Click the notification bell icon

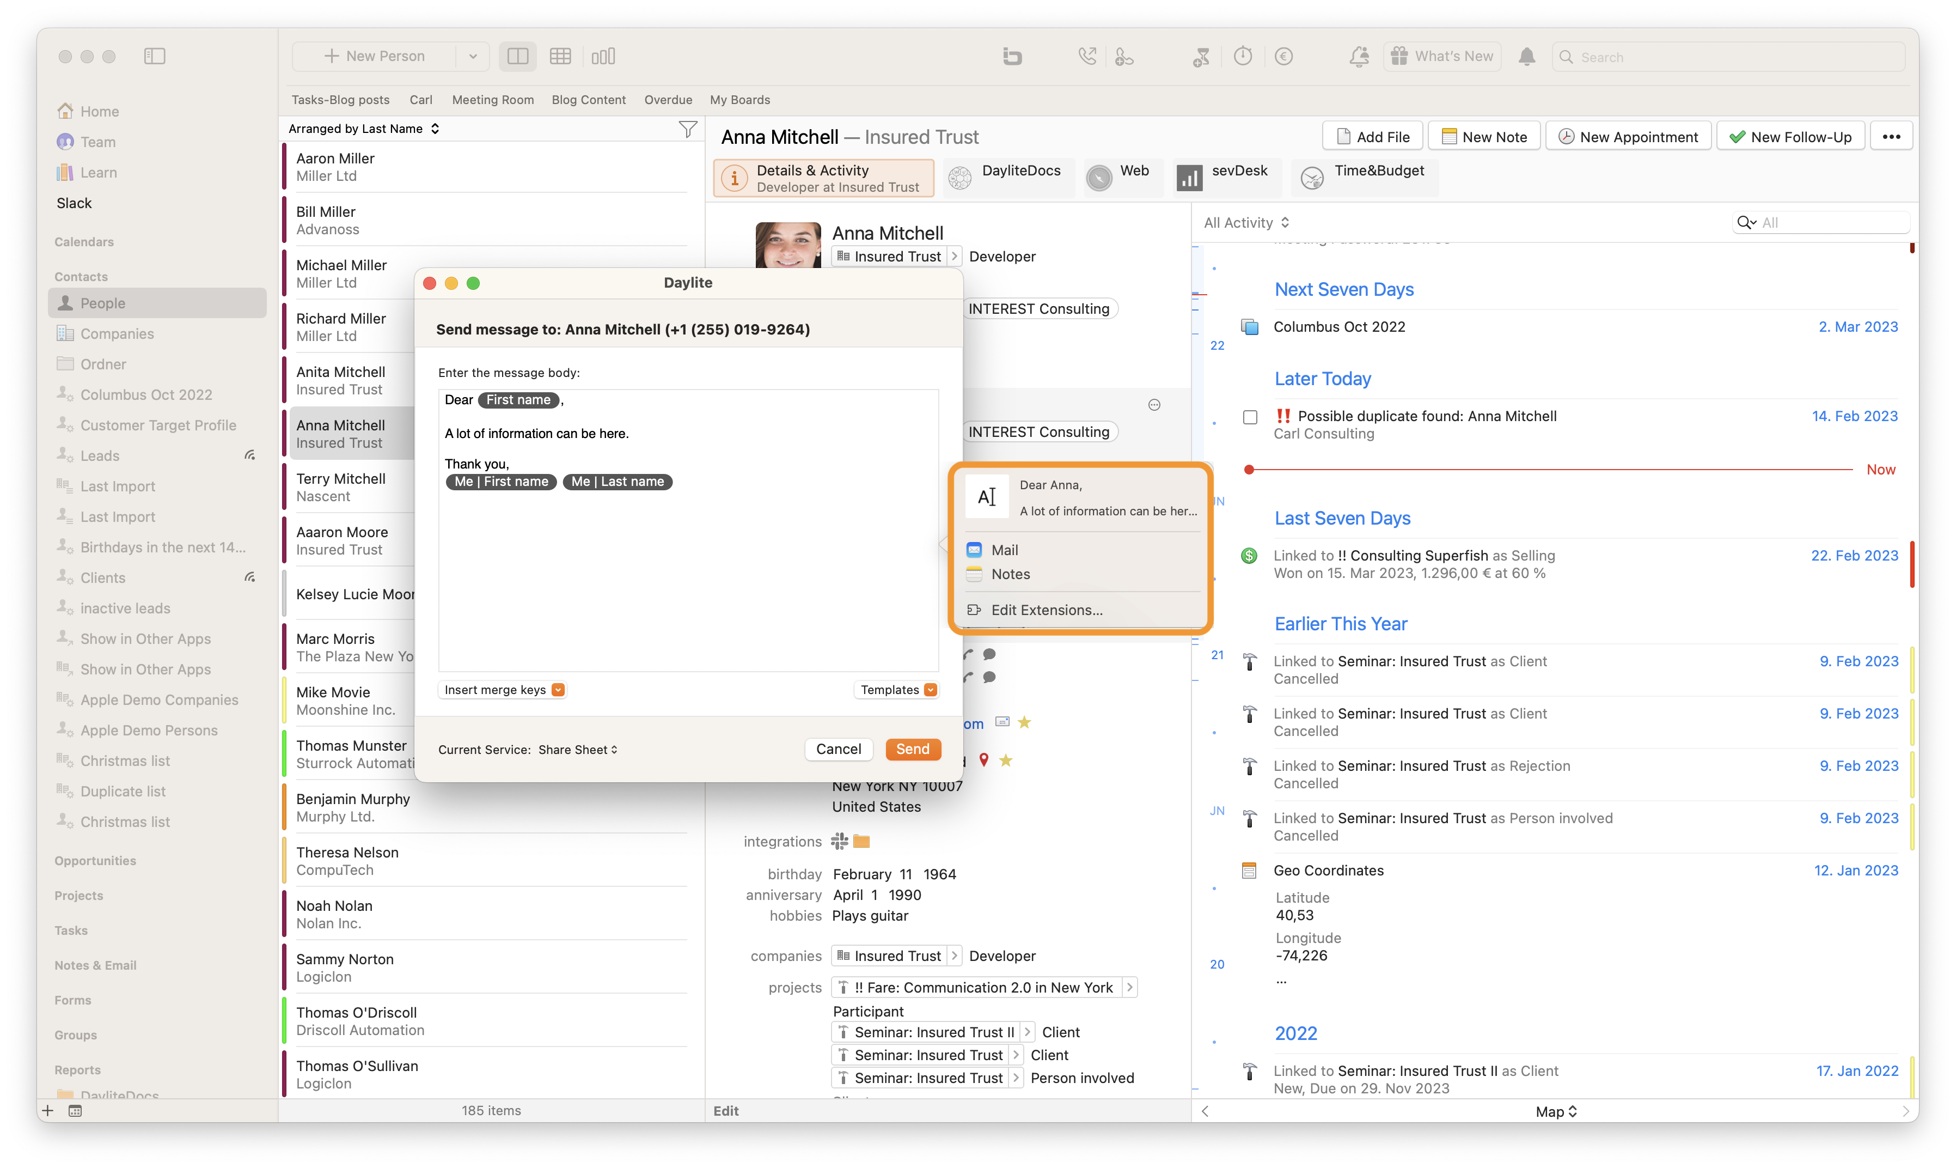click(x=1526, y=57)
